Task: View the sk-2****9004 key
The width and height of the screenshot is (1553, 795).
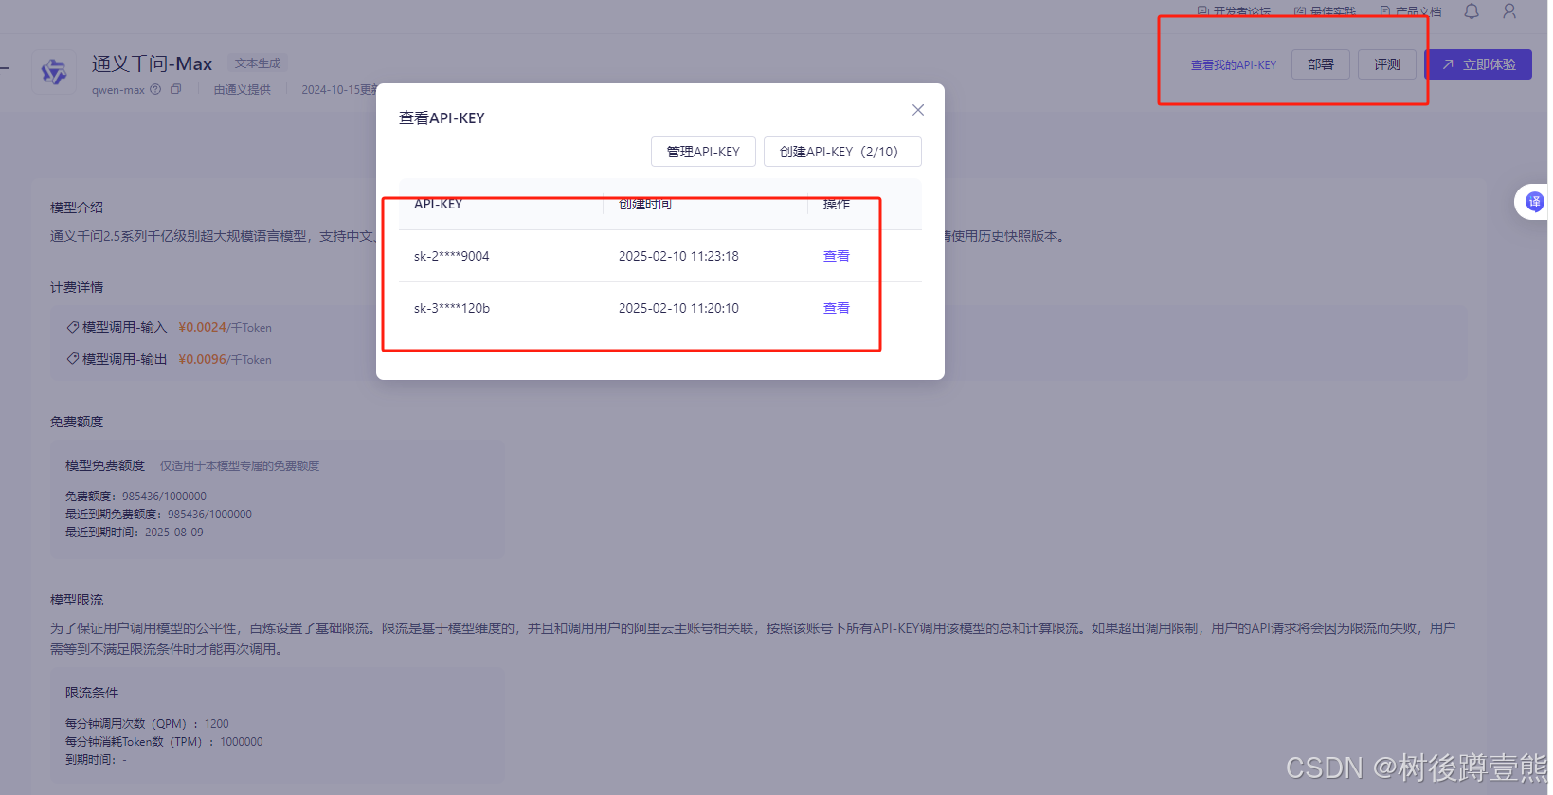Action: click(836, 256)
